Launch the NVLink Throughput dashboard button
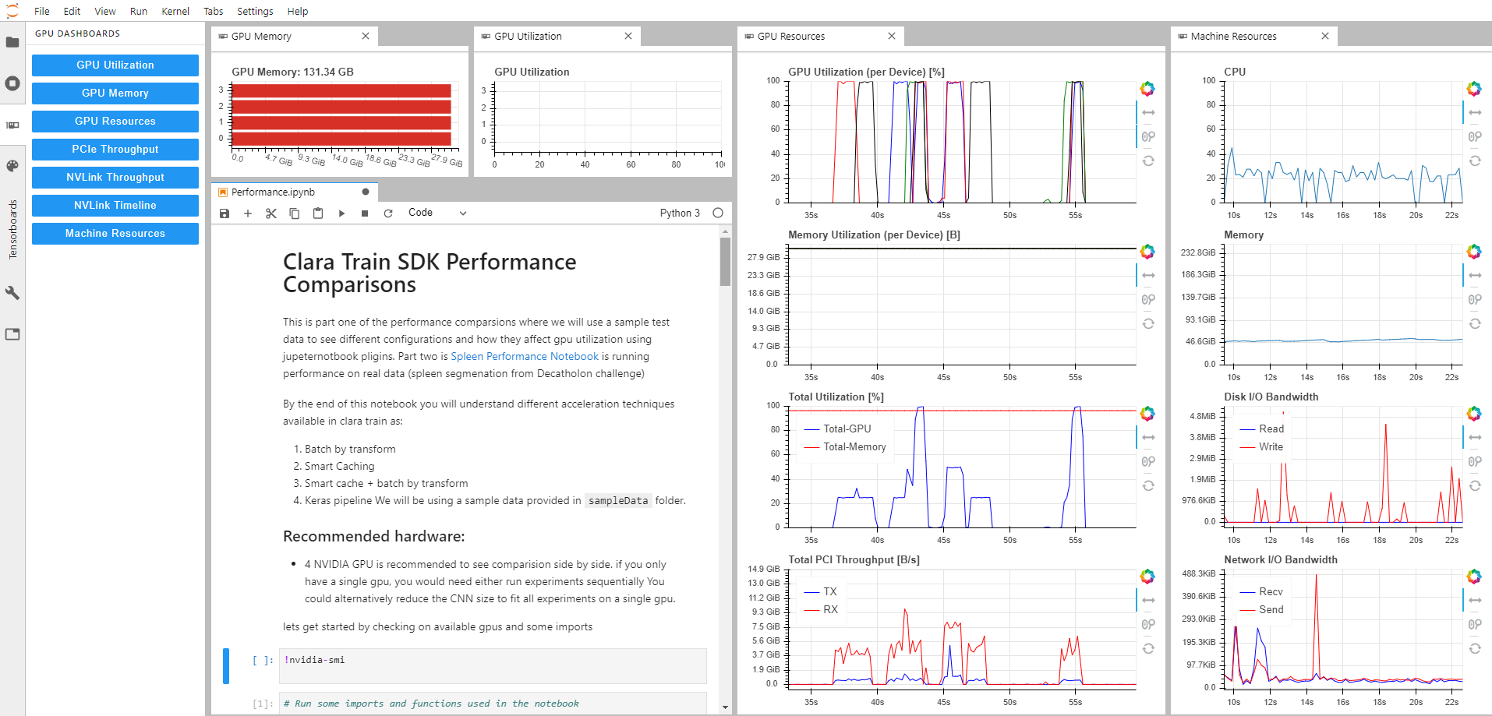The height and width of the screenshot is (716, 1492). [115, 178]
